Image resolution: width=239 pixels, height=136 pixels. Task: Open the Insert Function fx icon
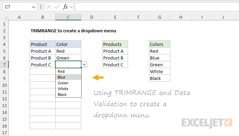point(65,7)
